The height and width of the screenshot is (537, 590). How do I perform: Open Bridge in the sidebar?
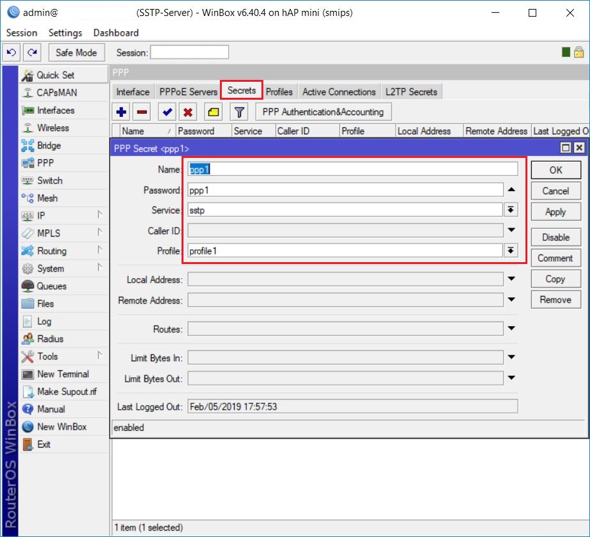pos(63,145)
